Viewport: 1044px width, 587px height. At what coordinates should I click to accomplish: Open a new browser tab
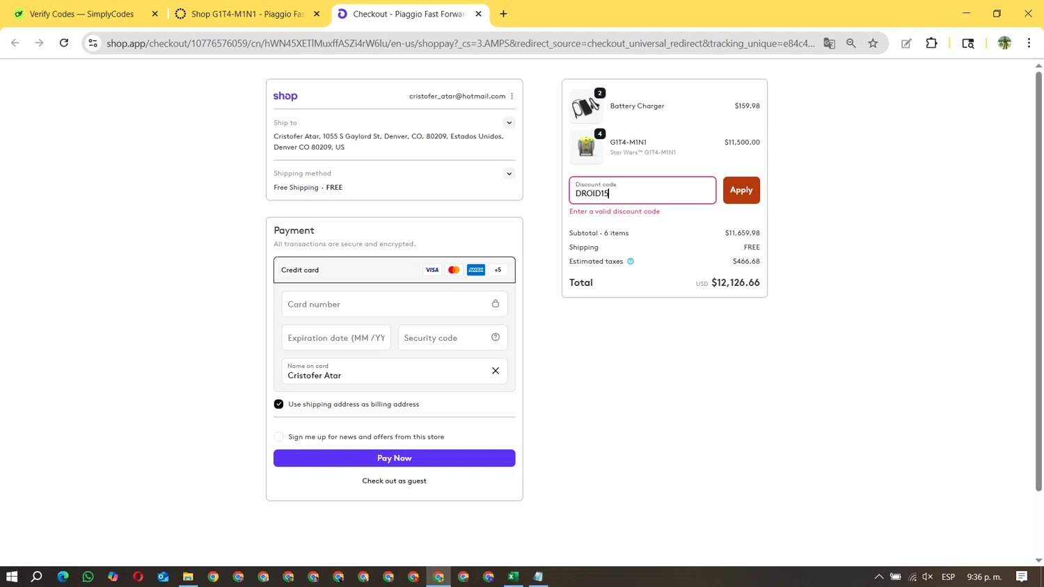[503, 14]
